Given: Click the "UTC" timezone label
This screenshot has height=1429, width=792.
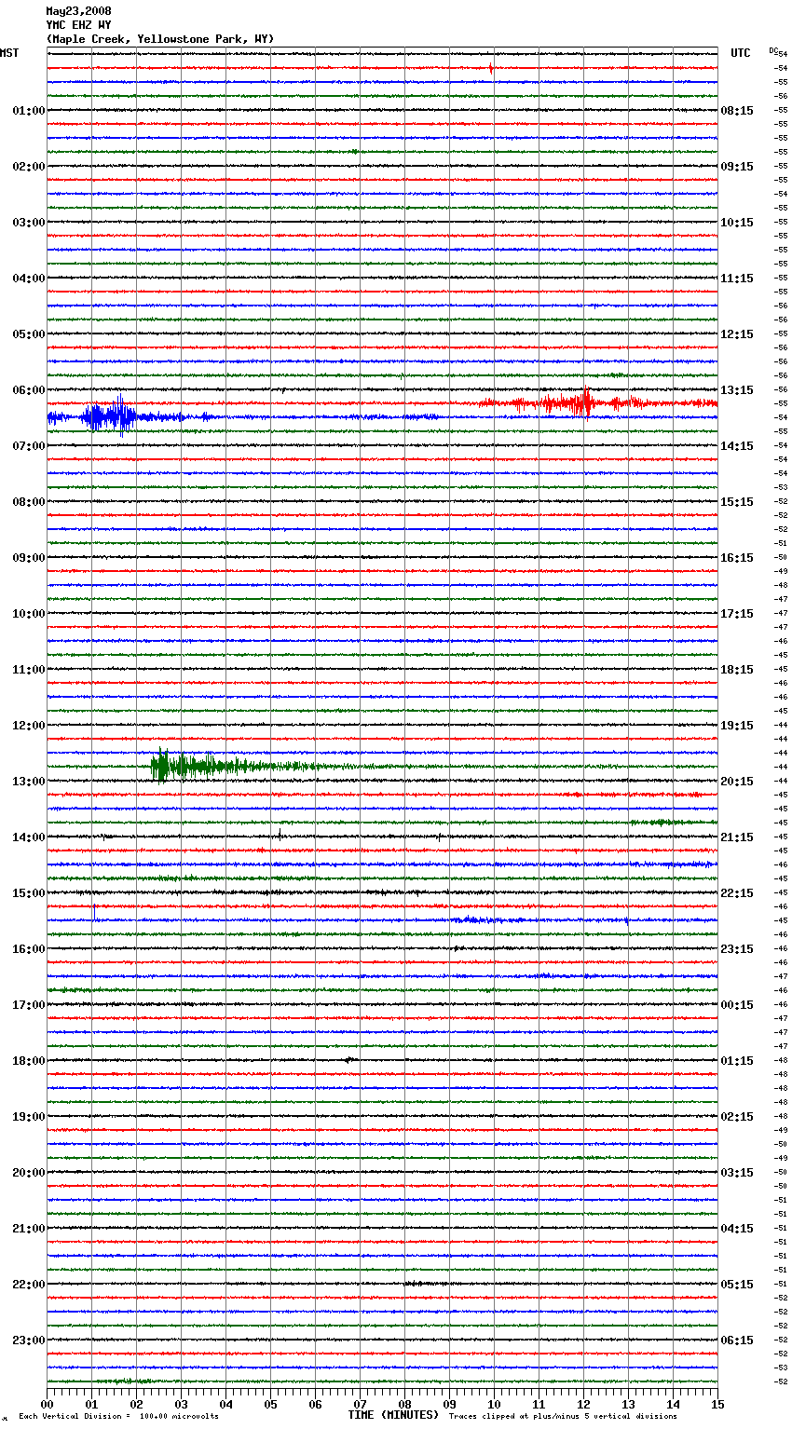Looking at the screenshot, I should [x=741, y=53].
